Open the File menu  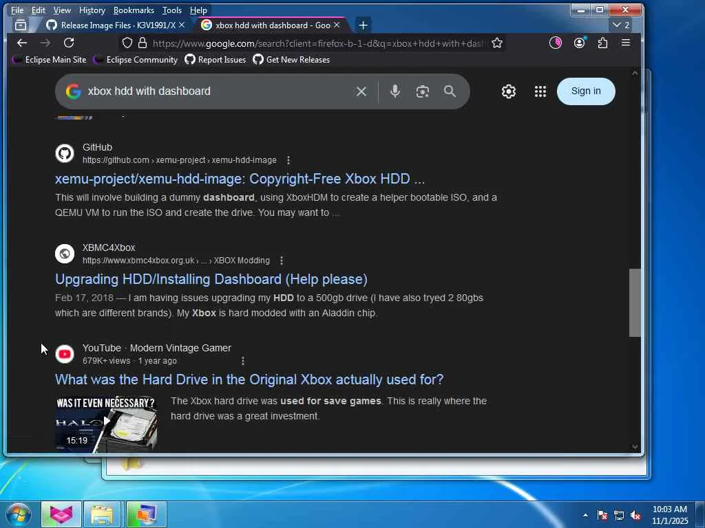[x=17, y=10]
